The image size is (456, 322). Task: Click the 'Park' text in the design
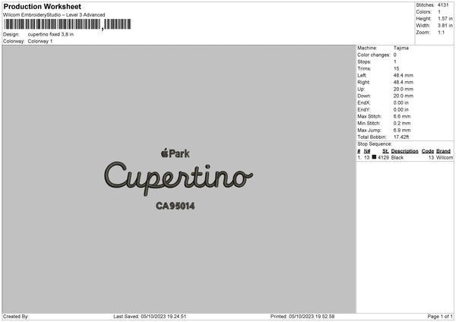(179, 153)
